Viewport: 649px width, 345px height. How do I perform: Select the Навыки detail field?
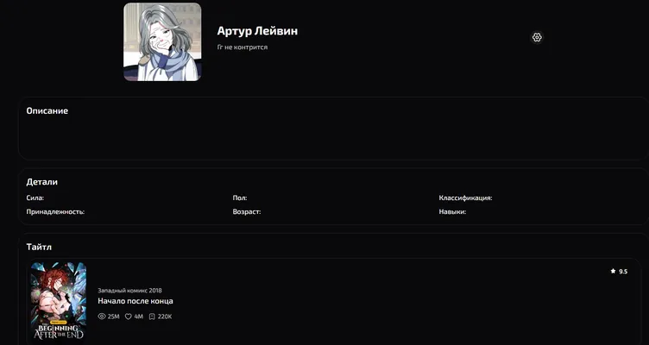[x=453, y=212]
